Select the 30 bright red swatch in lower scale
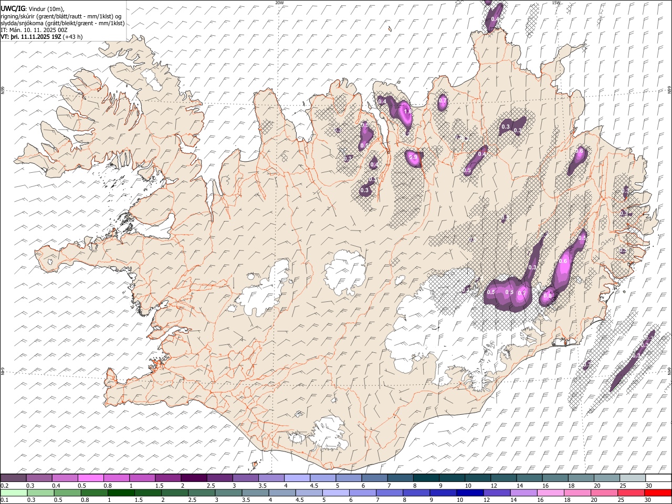Screen dimensions: 672x504 658,492
